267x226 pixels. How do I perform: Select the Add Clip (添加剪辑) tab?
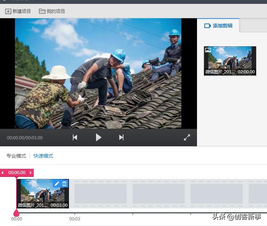[218, 26]
